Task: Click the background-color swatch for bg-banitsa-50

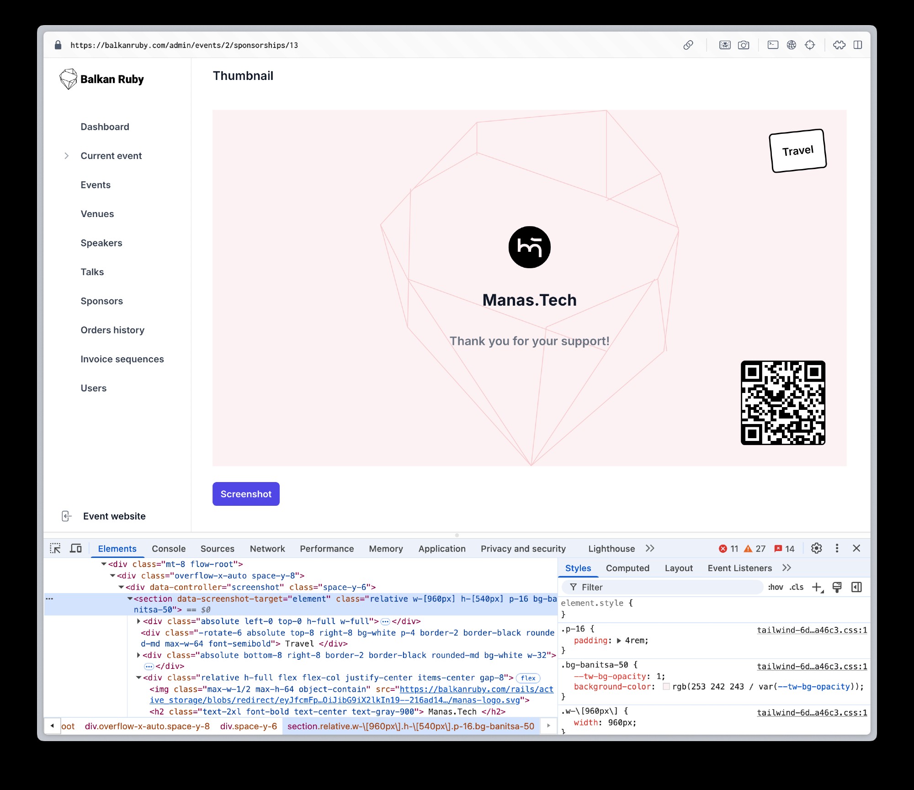Action: [x=666, y=687]
